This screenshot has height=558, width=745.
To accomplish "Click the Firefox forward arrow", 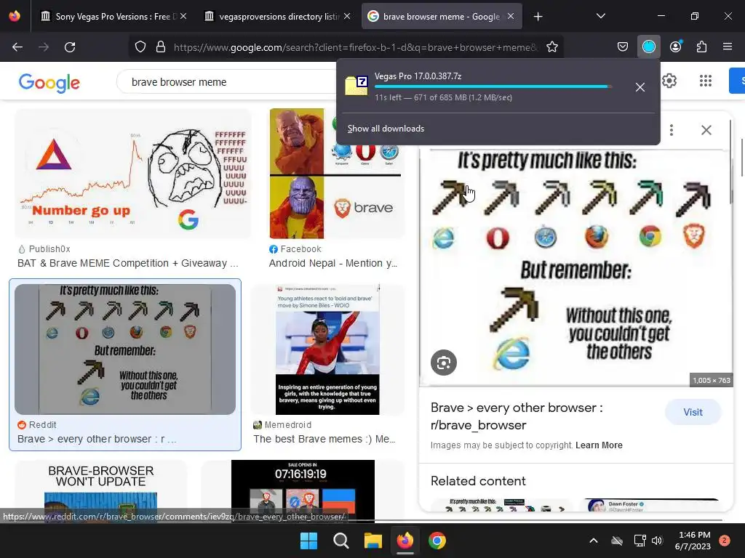I will click(44, 47).
